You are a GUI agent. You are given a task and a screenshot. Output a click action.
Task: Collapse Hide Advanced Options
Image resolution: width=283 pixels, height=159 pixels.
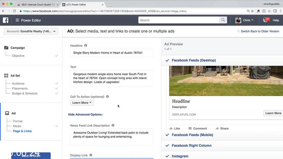[86, 114]
